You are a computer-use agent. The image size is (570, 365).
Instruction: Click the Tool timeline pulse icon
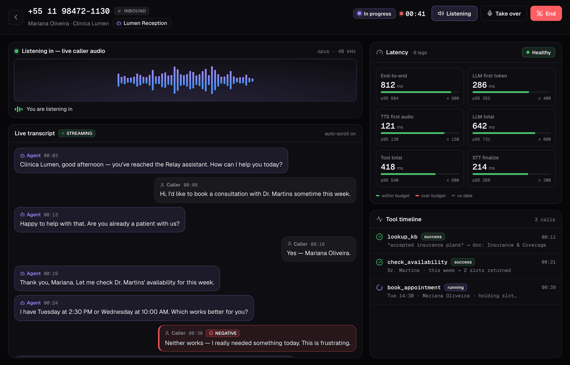click(x=379, y=219)
